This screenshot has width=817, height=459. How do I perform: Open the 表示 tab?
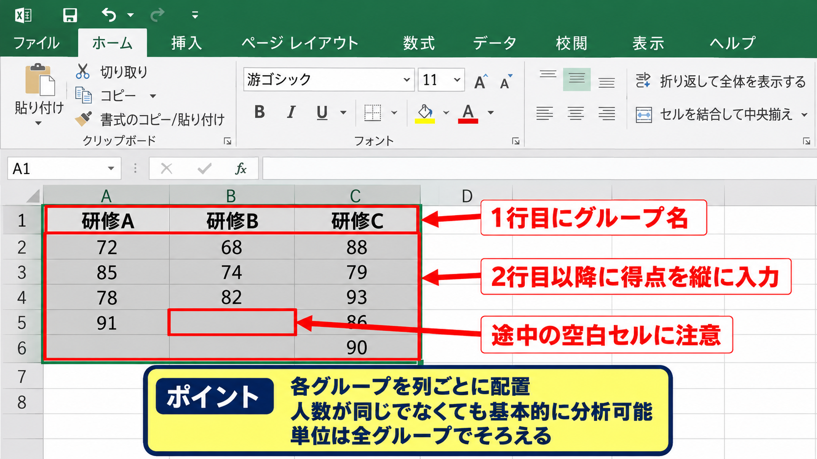pos(648,43)
